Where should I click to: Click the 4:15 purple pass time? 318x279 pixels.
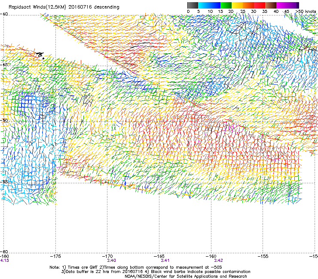click(x=4, y=261)
